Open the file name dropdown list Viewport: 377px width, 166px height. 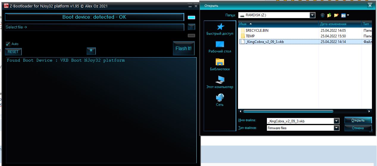(x=336, y=121)
